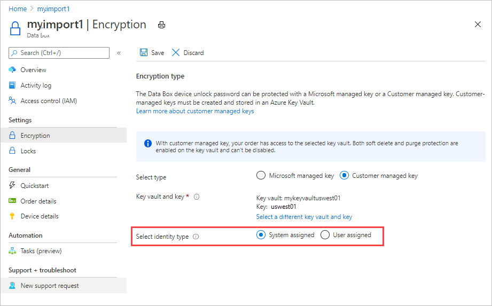492x306 pixels.
Task: Click the print icon beside Encryption title
Action: coord(162,25)
